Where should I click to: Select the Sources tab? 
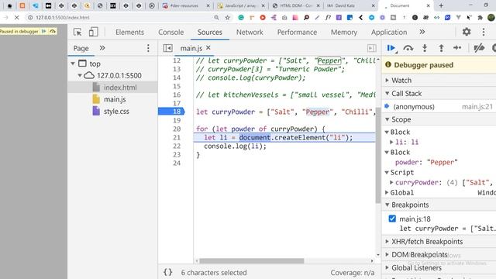coord(210,32)
